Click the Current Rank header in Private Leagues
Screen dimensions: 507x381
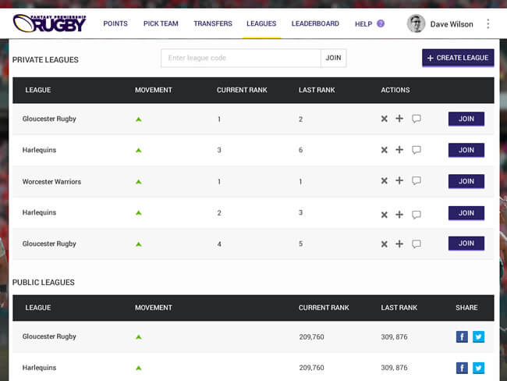click(242, 90)
